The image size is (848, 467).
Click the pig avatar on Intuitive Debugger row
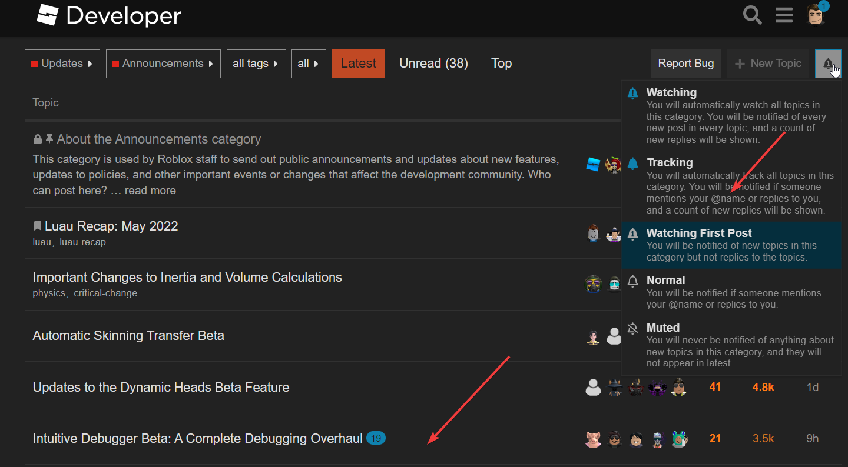pos(593,439)
